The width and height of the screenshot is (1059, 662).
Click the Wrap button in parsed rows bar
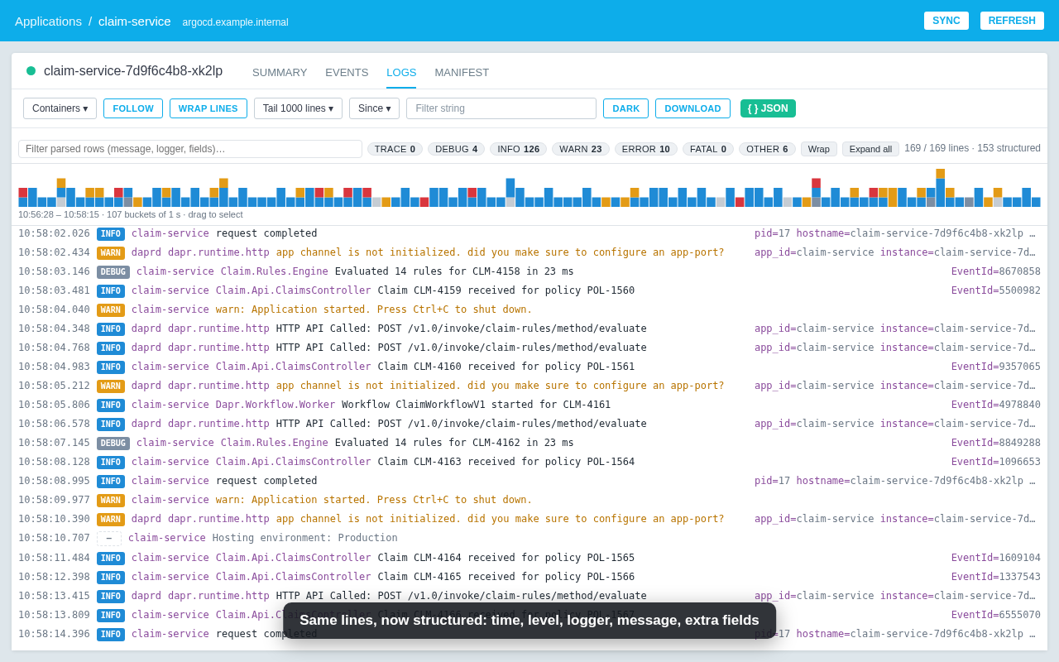819,149
